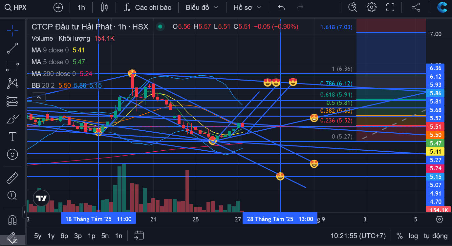Select the Fibonacci retracement tool
Screen dimensions: 452x246
[12, 66]
